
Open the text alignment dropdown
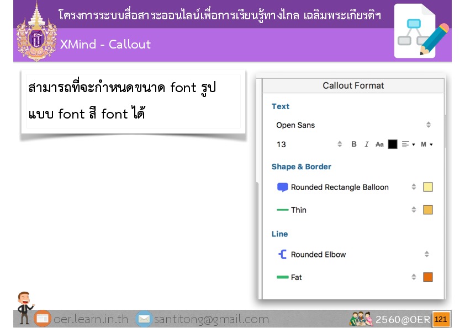[x=408, y=144]
